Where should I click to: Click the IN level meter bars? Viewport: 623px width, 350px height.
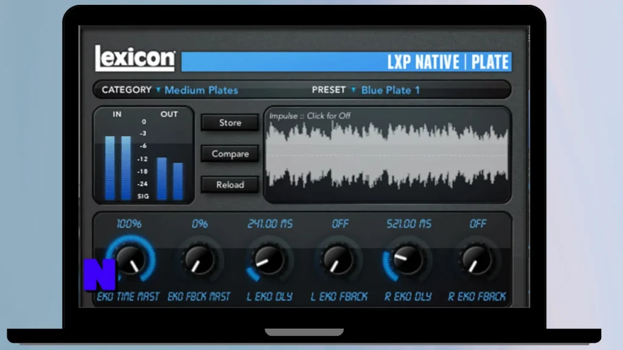click(117, 168)
